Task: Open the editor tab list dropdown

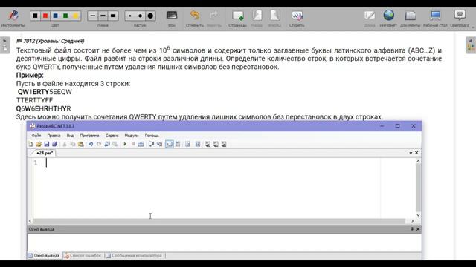Action: [x=411, y=153]
